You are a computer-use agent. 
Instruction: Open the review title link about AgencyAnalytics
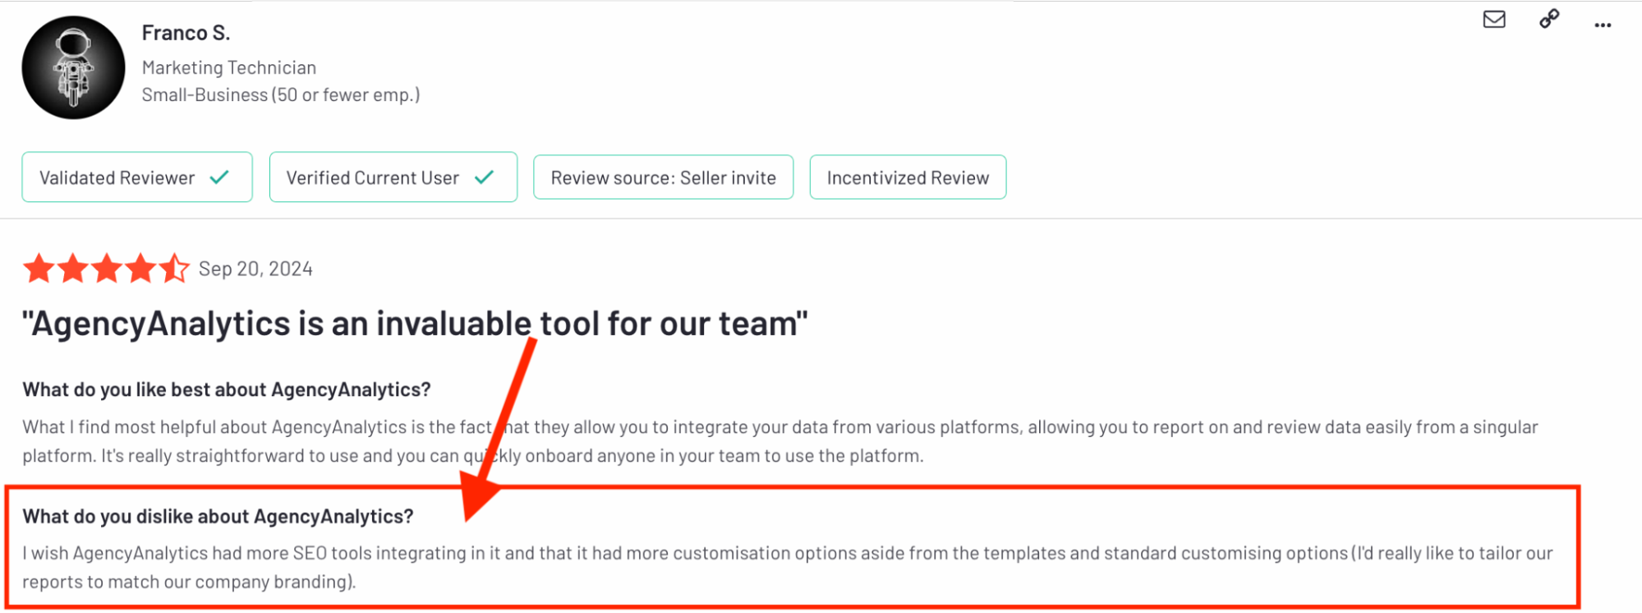tap(415, 323)
